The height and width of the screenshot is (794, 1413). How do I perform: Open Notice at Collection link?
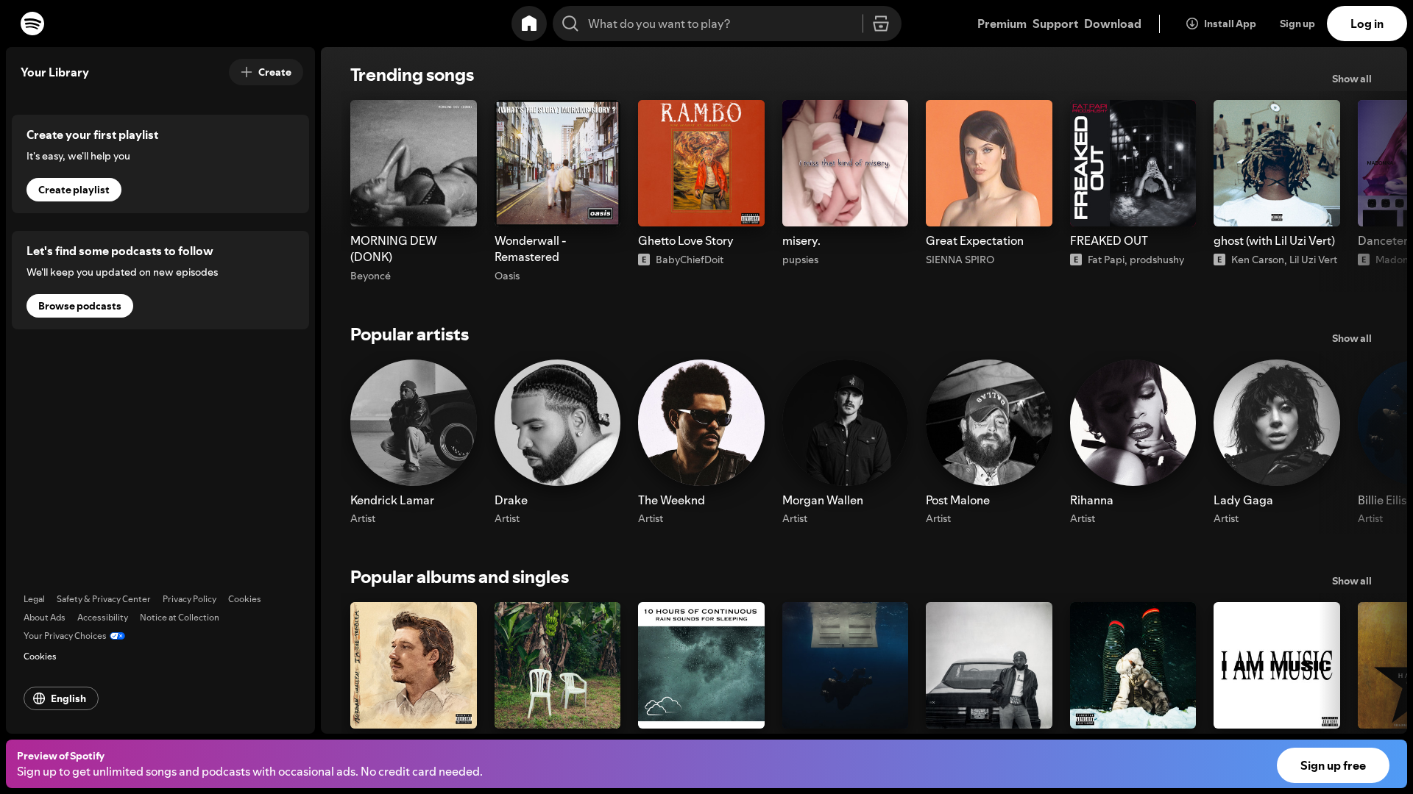coord(180,618)
